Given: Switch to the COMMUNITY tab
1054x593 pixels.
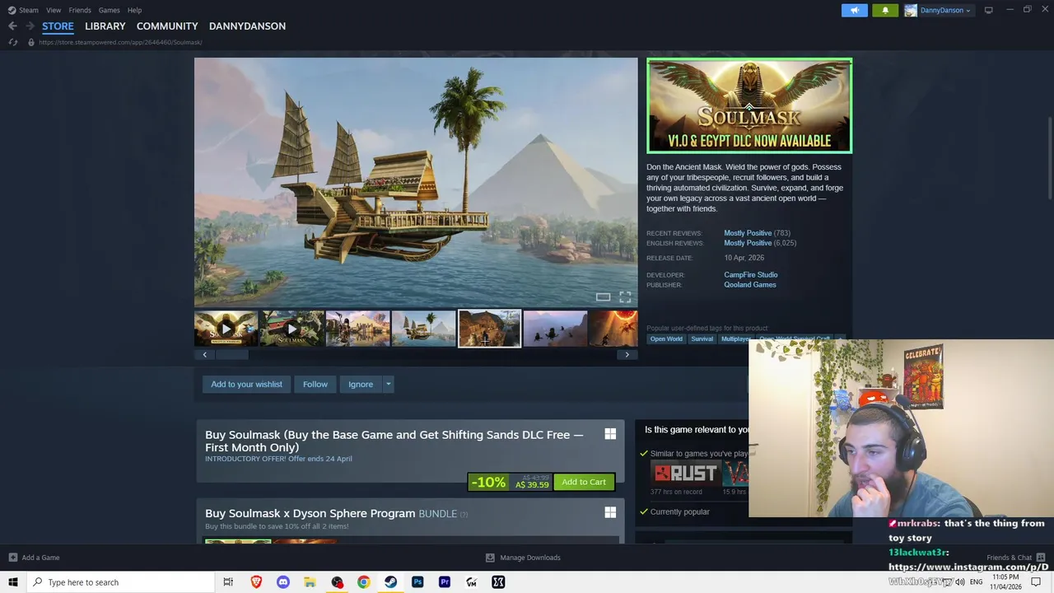Looking at the screenshot, I should pyautogui.click(x=167, y=26).
